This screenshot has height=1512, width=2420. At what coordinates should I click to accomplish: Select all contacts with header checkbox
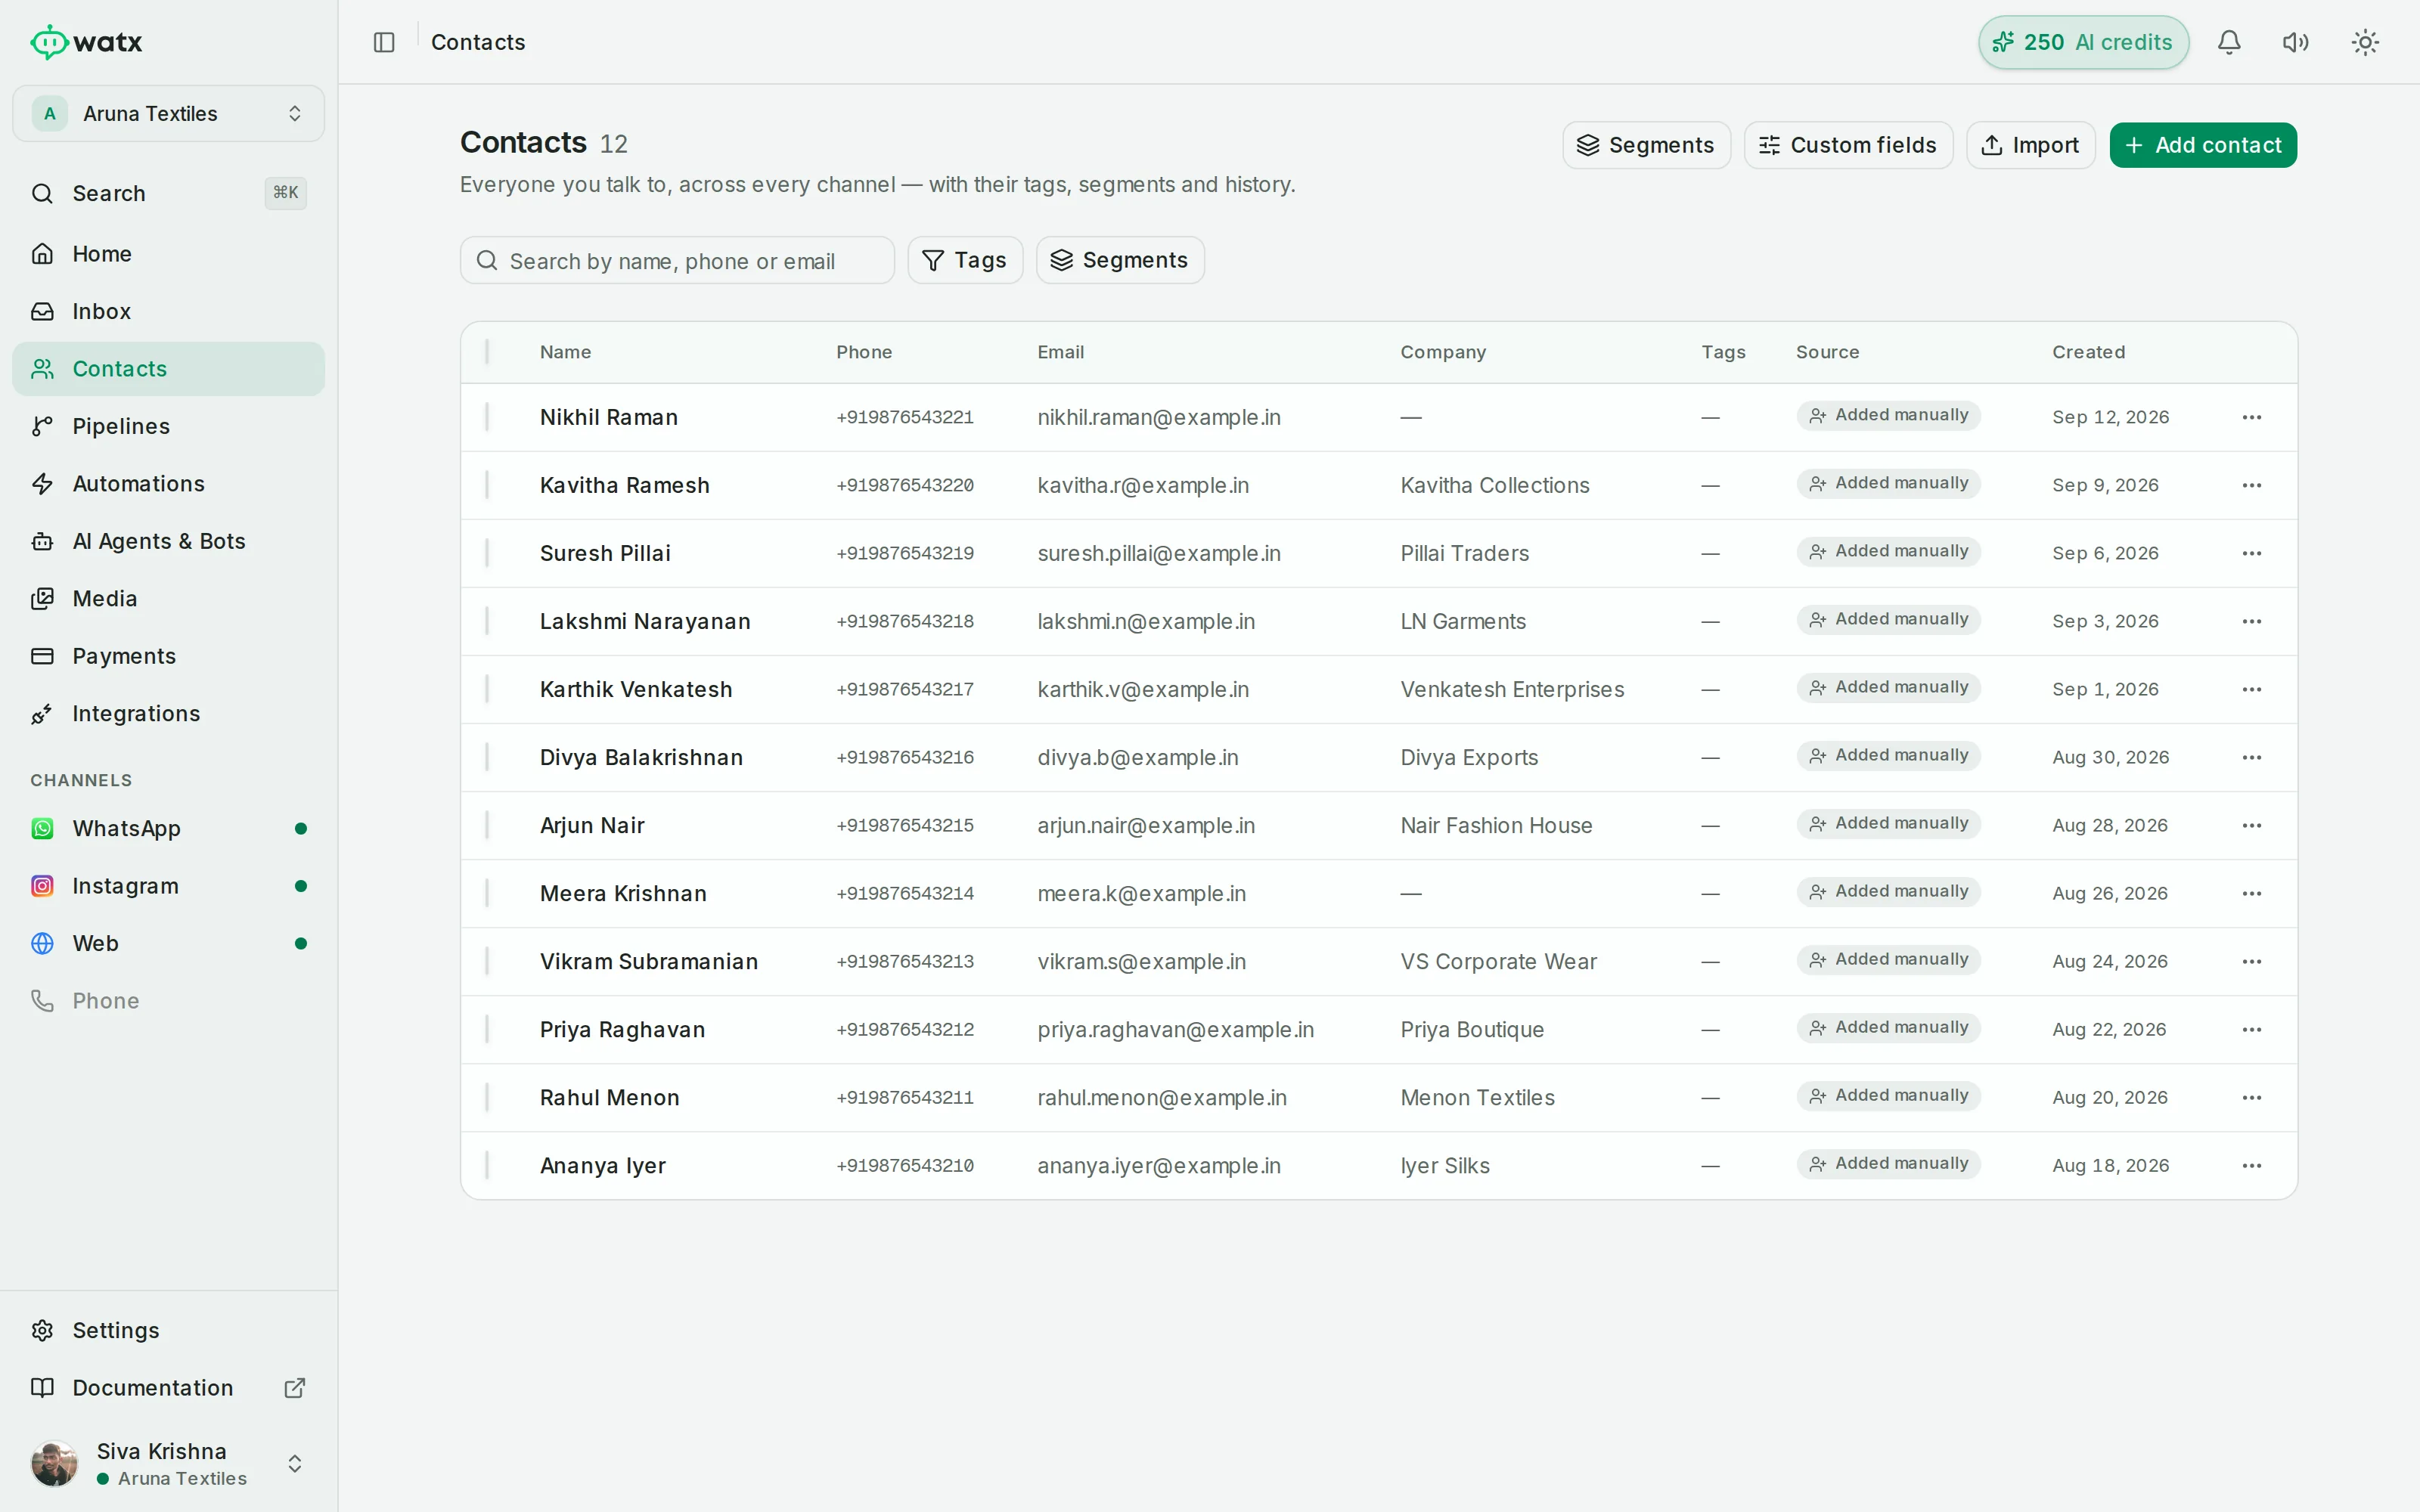click(x=487, y=352)
